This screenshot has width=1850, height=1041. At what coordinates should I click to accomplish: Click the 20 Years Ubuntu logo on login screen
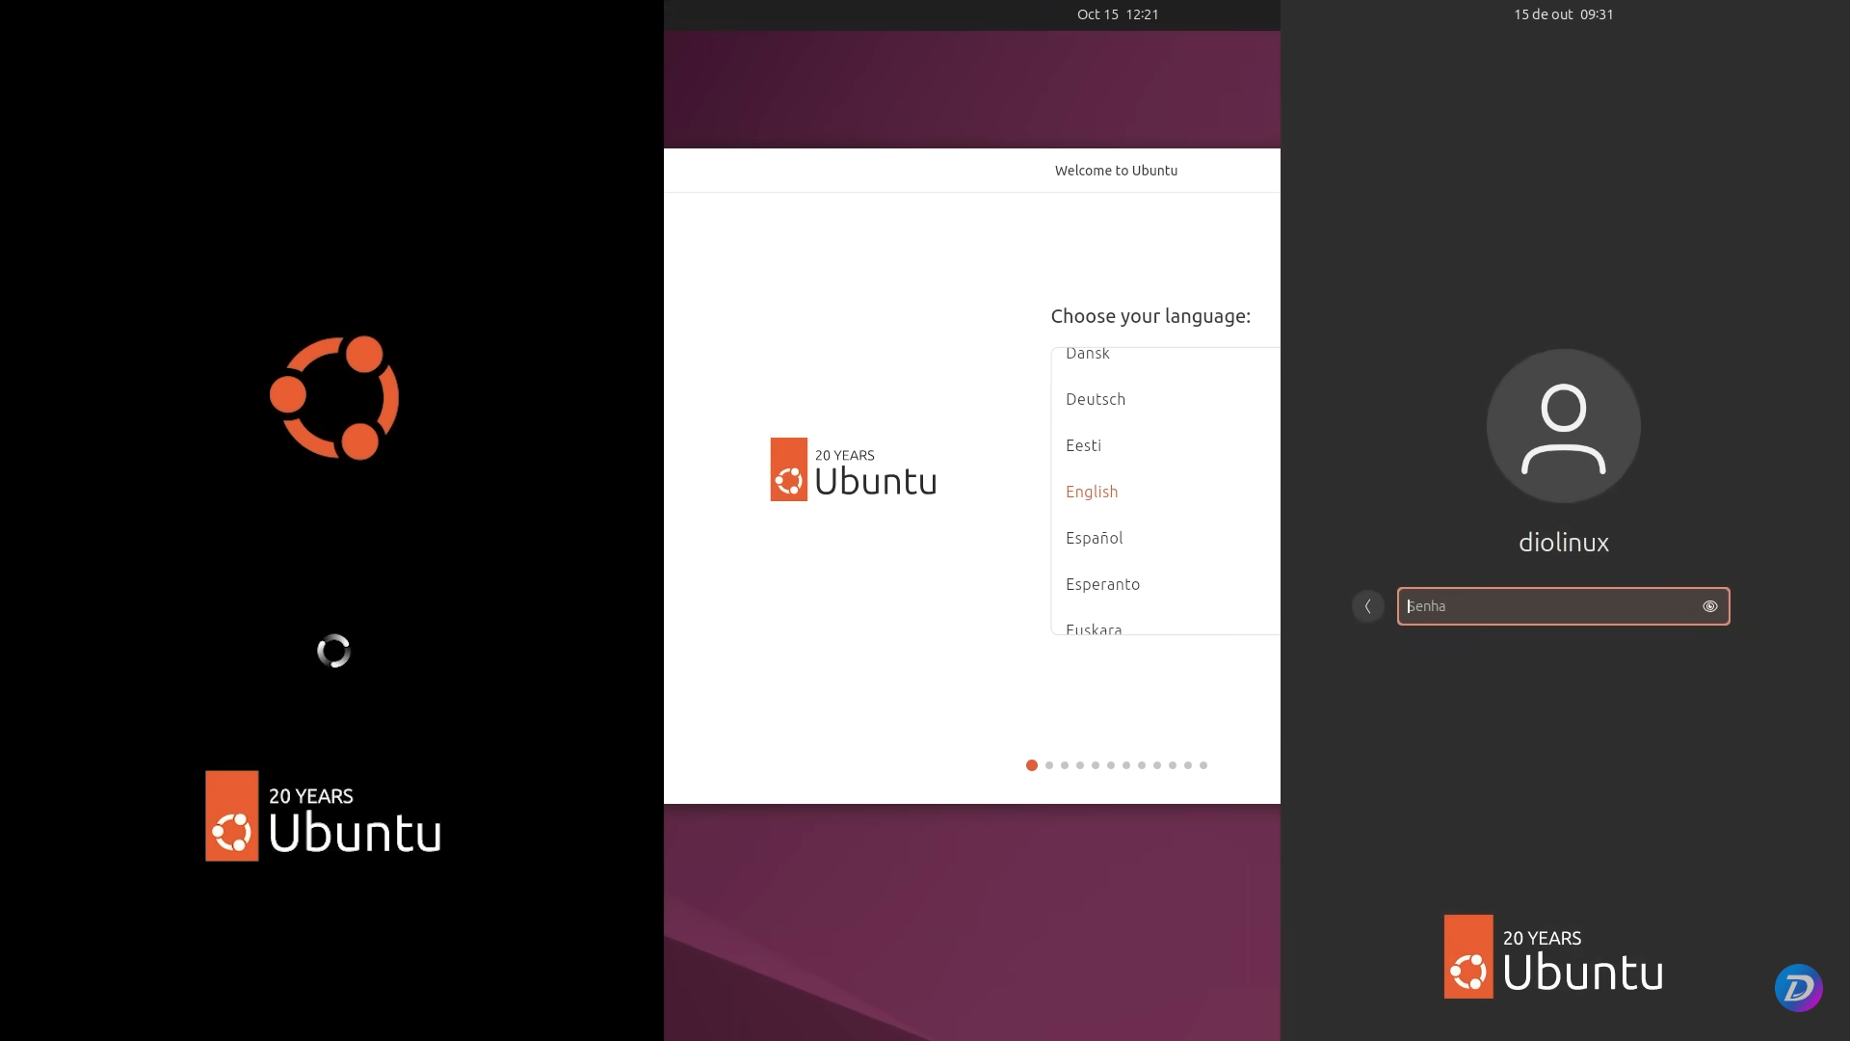click(1552, 955)
